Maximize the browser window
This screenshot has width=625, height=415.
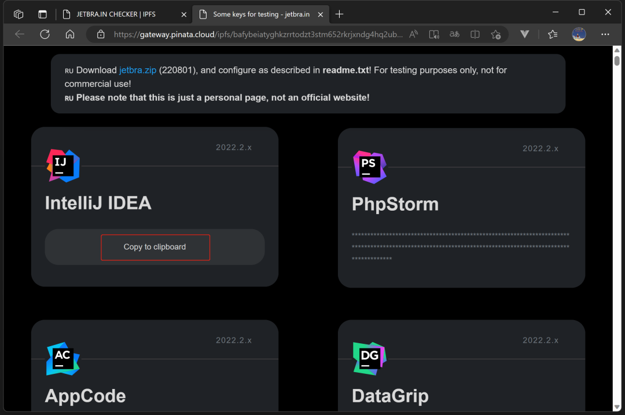point(582,12)
